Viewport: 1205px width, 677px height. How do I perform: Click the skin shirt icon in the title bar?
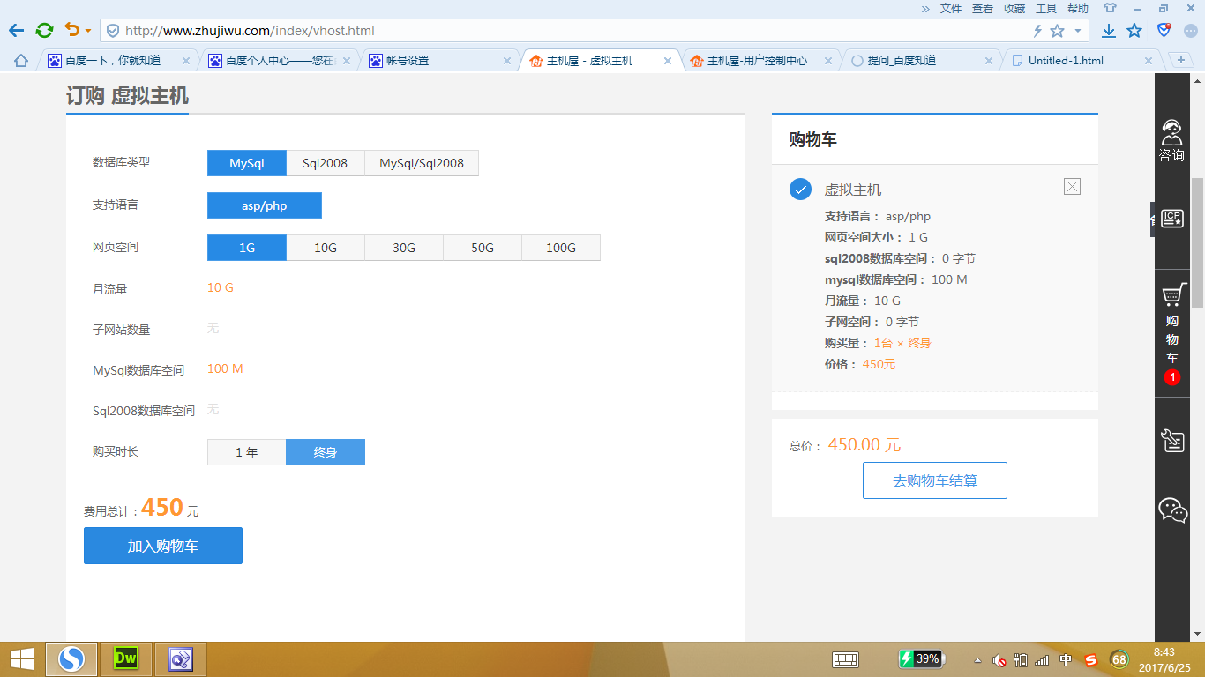click(x=1110, y=8)
